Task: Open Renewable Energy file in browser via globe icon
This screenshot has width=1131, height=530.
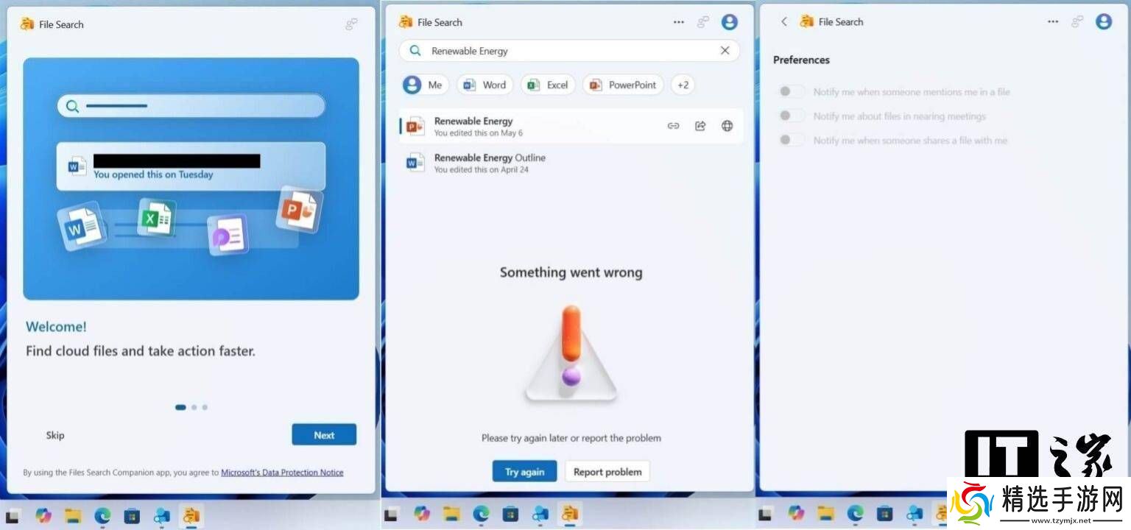Action: (727, 126)
